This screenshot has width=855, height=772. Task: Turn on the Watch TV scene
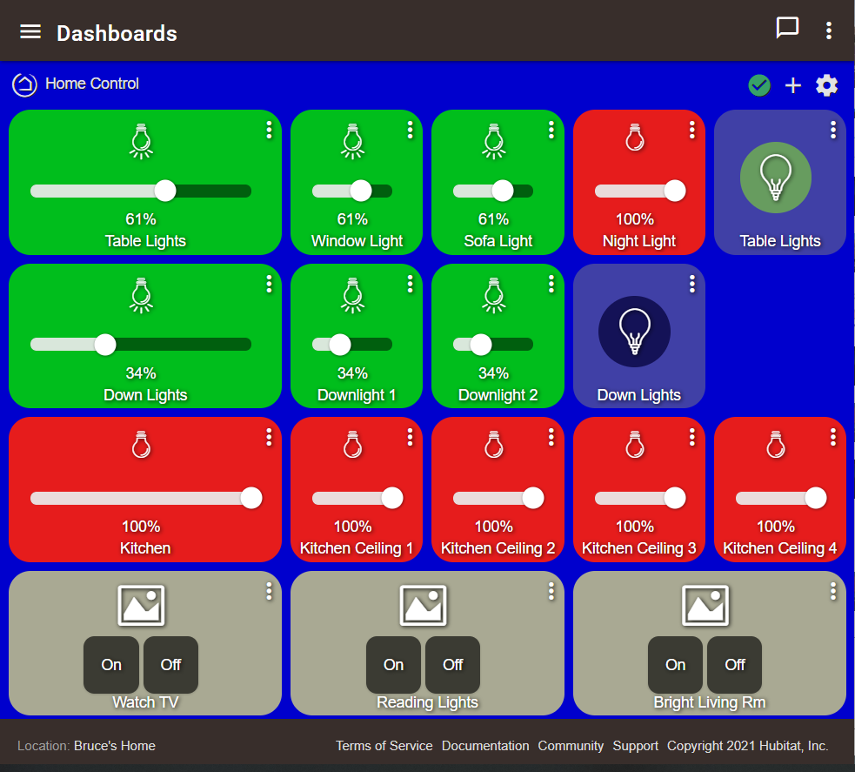coord(111,665)
